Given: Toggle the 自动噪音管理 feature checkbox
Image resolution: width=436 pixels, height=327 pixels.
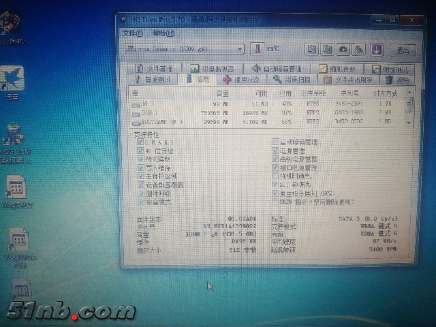Looking at the screenshot, I should coord(275,142).
